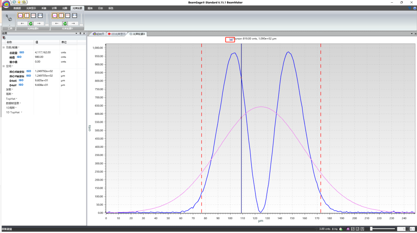Toggle Gaussian fit curve in Beam Profile X

tap(20, 16)
